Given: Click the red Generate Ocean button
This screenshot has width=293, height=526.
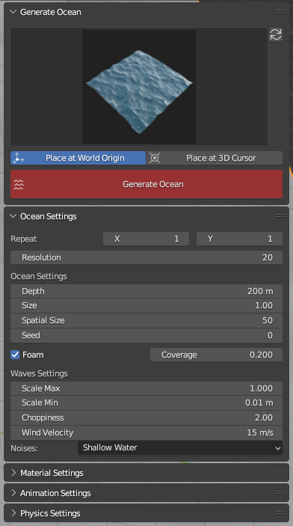Looking at the screenshot, I should click(x=146, y=184).
